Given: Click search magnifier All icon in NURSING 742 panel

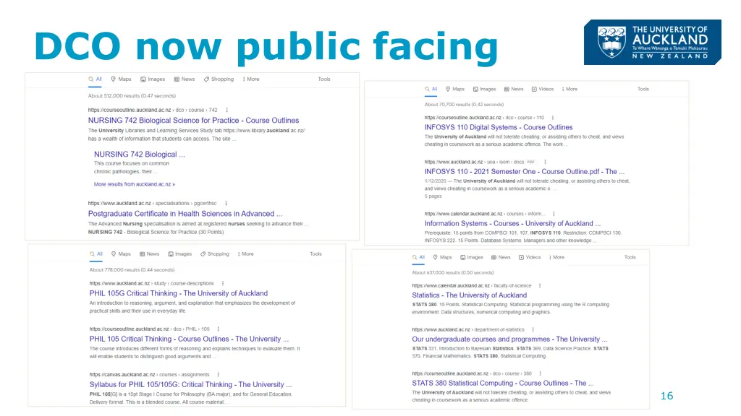Looking at the screenshot, I should [90, 79].
